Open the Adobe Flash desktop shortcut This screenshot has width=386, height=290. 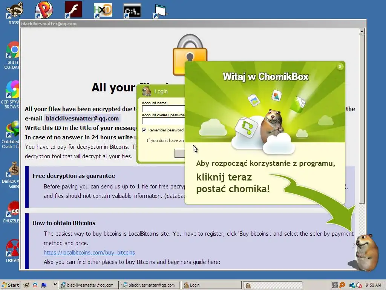74,10
